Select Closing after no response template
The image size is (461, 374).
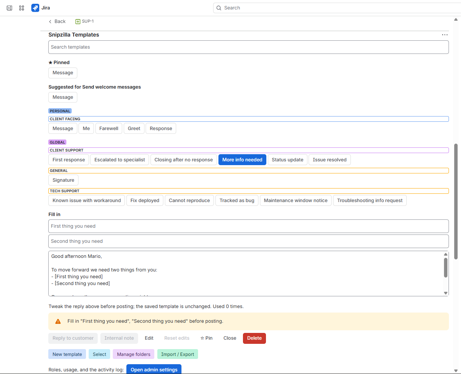[x=184, y=160]
